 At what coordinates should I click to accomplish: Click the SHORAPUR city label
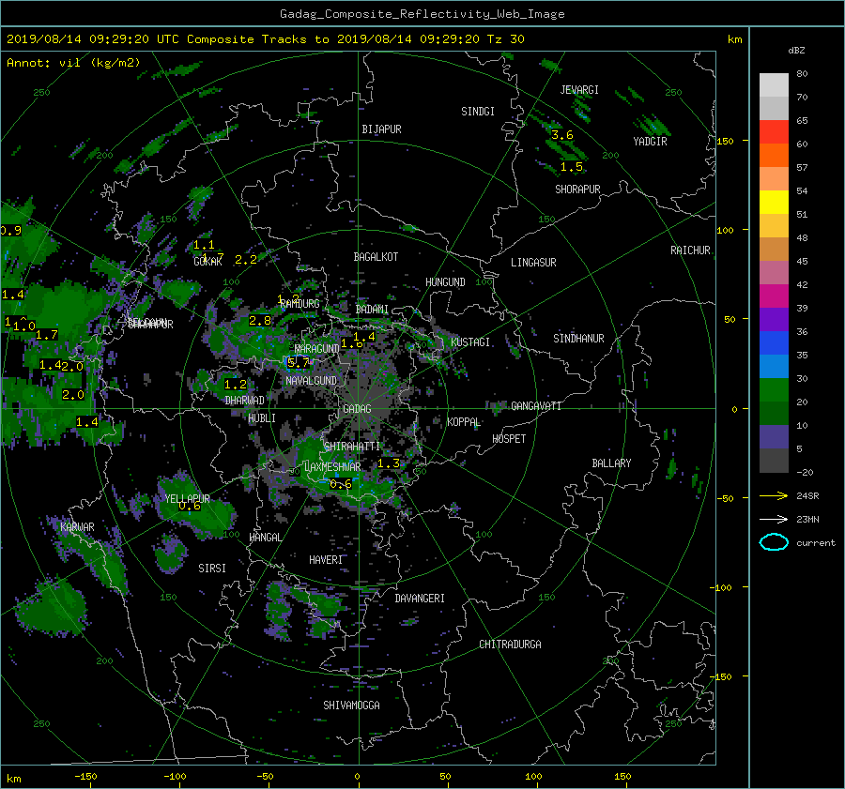click(577, 189)
